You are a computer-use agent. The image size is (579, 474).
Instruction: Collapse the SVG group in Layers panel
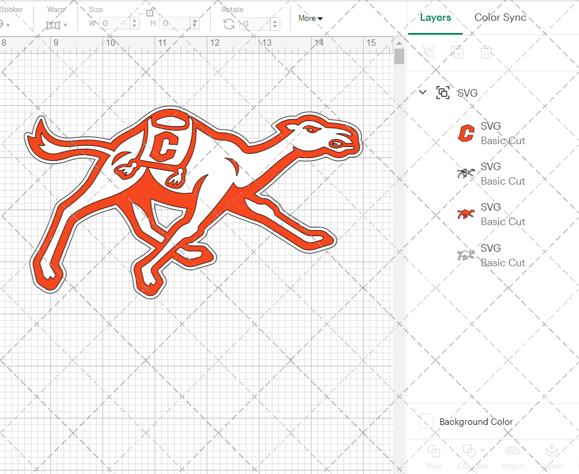pos(422,93)
